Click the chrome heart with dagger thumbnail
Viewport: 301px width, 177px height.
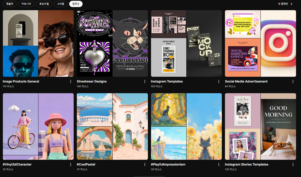click(95, 57)
